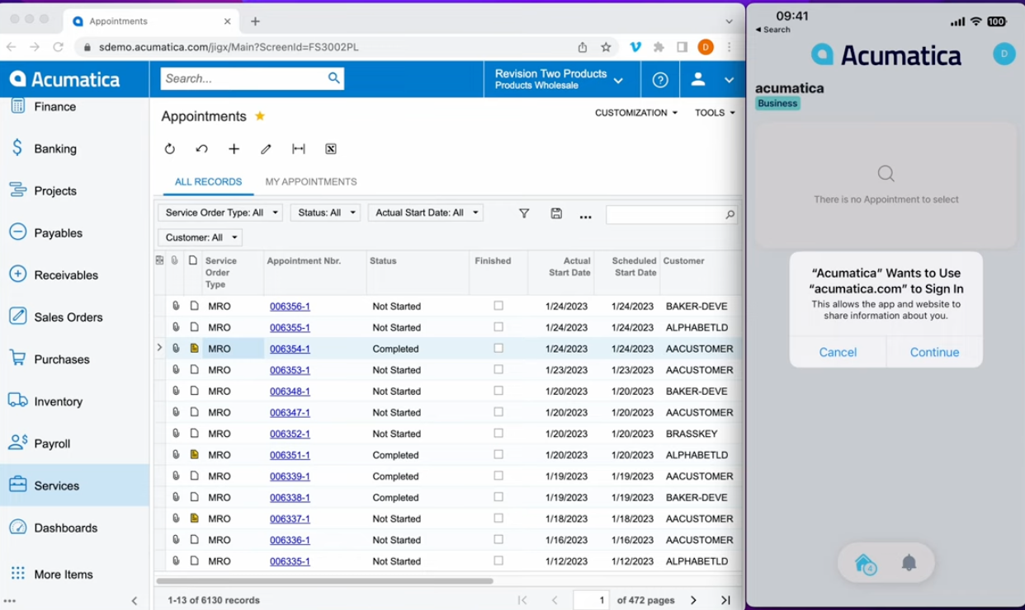Open appointment link 006338-1
Screen dimensions: 1025x610
click(x=290, y=498)
